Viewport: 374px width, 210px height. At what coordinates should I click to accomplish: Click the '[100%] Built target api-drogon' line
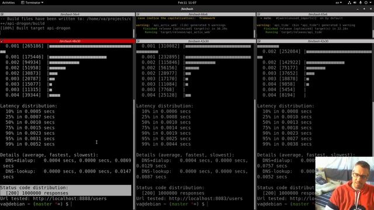coord(35,28)
